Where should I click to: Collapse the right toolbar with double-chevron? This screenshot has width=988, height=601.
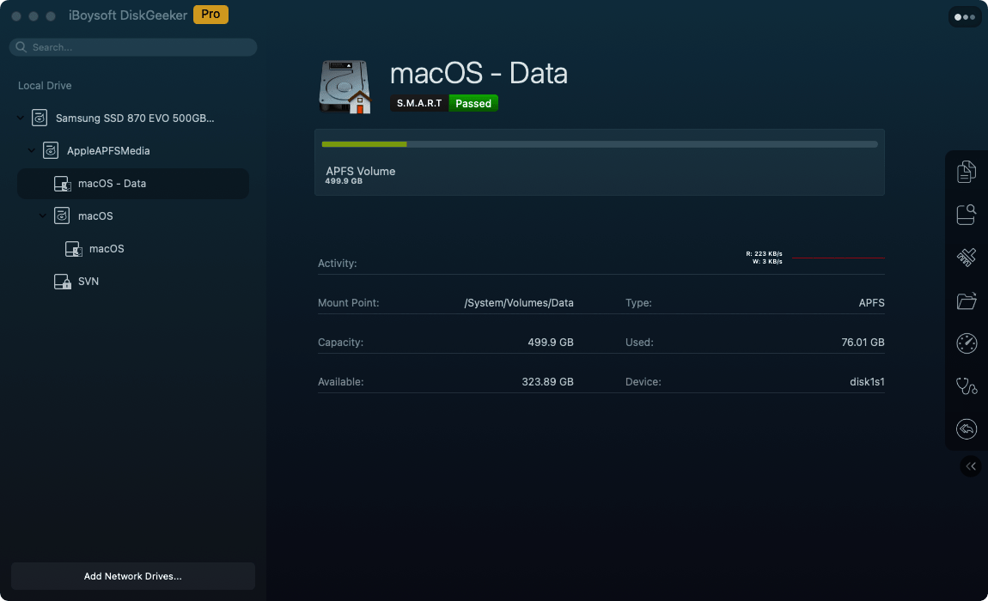click(x=971, y=466)
